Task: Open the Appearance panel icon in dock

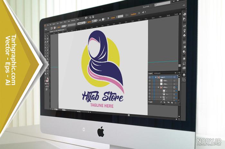Action: (184, 59)
